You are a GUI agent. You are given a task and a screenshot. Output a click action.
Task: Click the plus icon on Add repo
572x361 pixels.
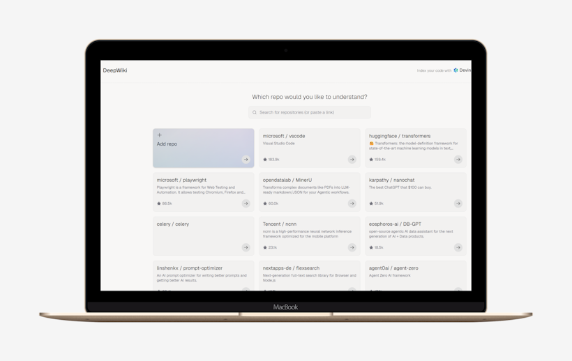(x=159, y=135)
